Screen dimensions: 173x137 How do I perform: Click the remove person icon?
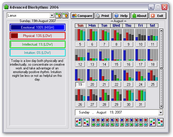click(x=65, y=15)
